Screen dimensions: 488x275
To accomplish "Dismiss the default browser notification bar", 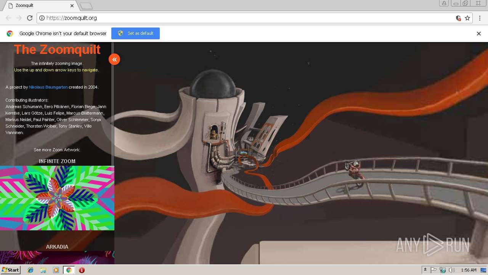I will pos(479,34).
